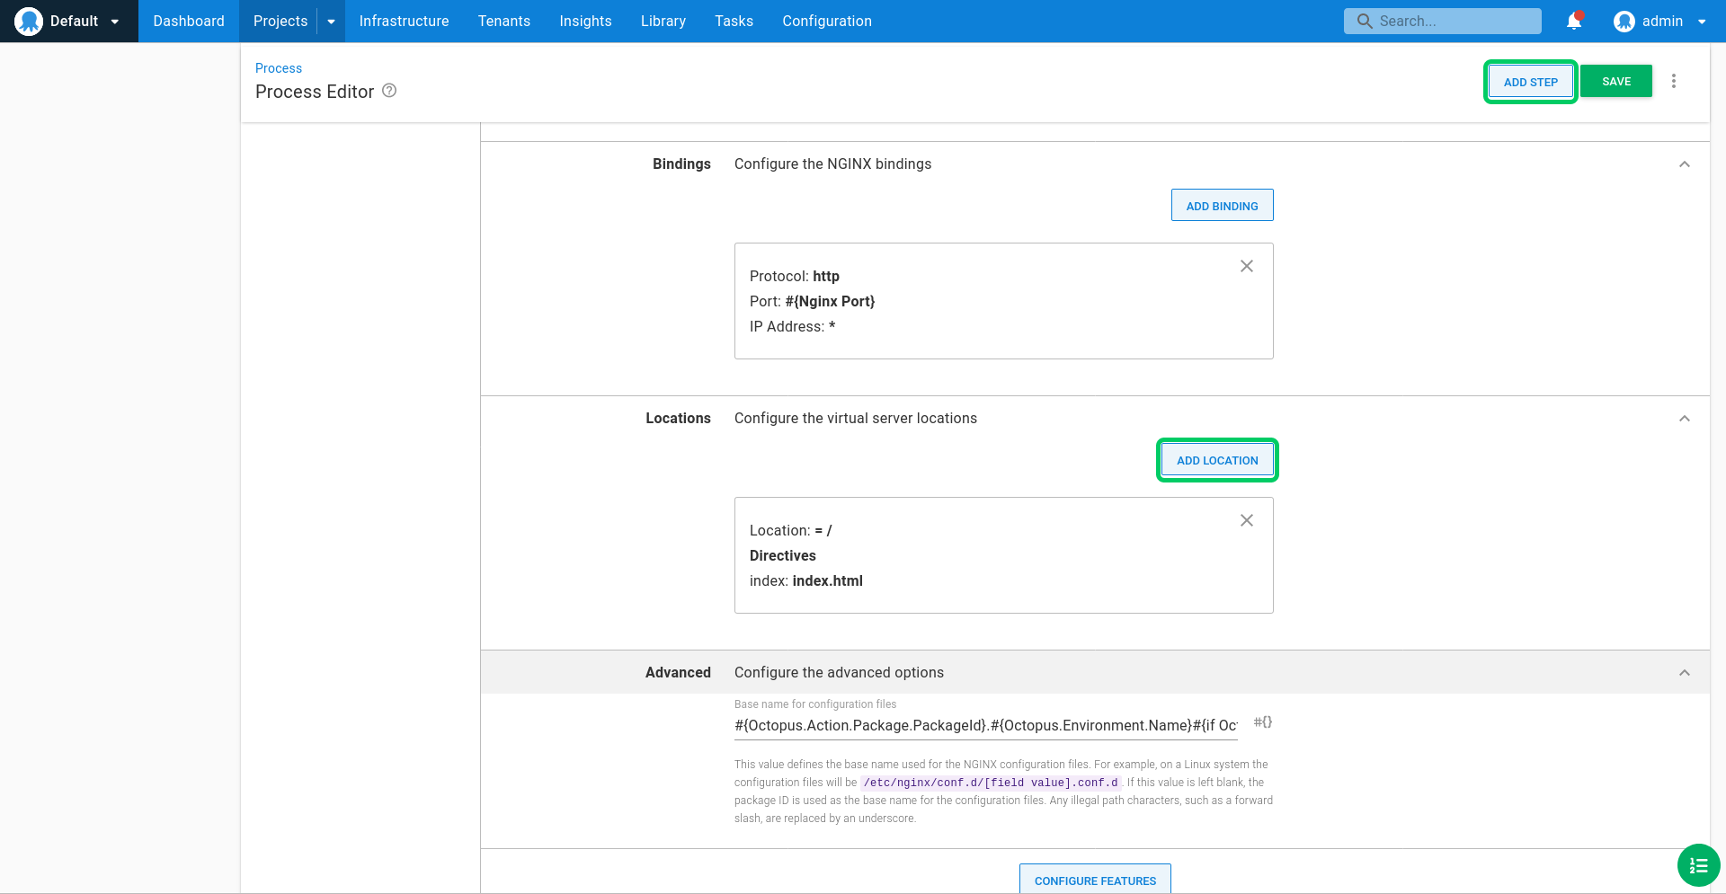Open the Library section
Viewport: 1726px width, 894px height.
coord(663,21)
